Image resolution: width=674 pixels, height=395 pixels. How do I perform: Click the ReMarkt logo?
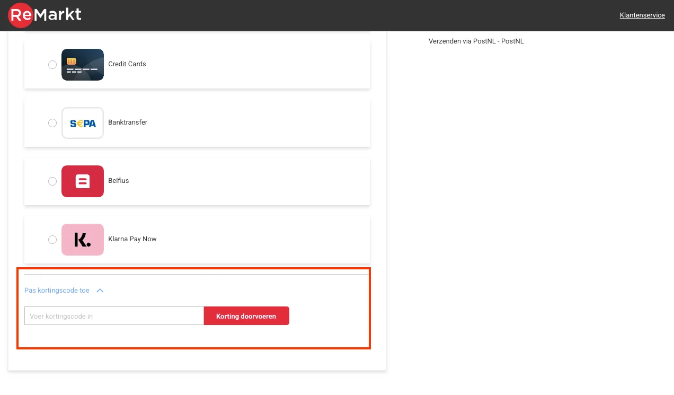[45, 15]
